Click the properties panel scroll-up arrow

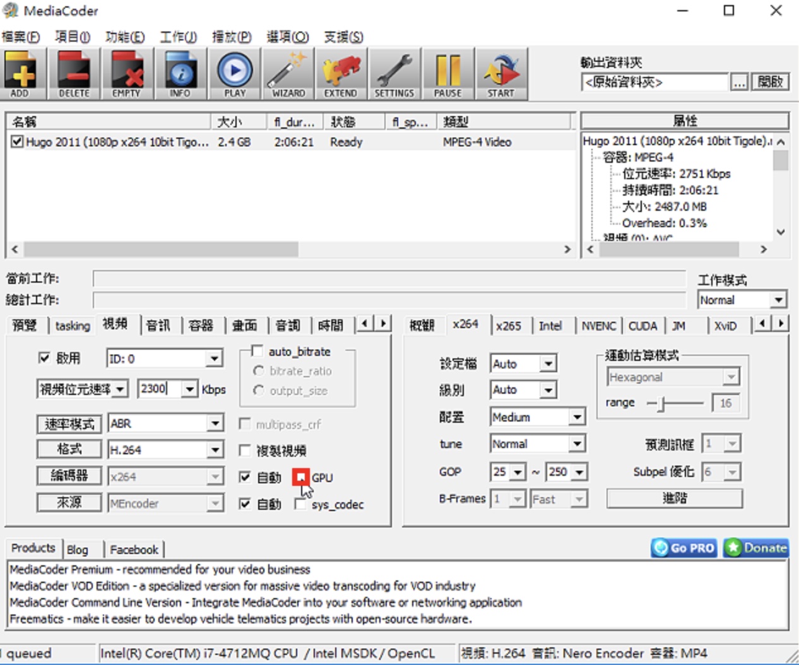click(x=781, y=142)
